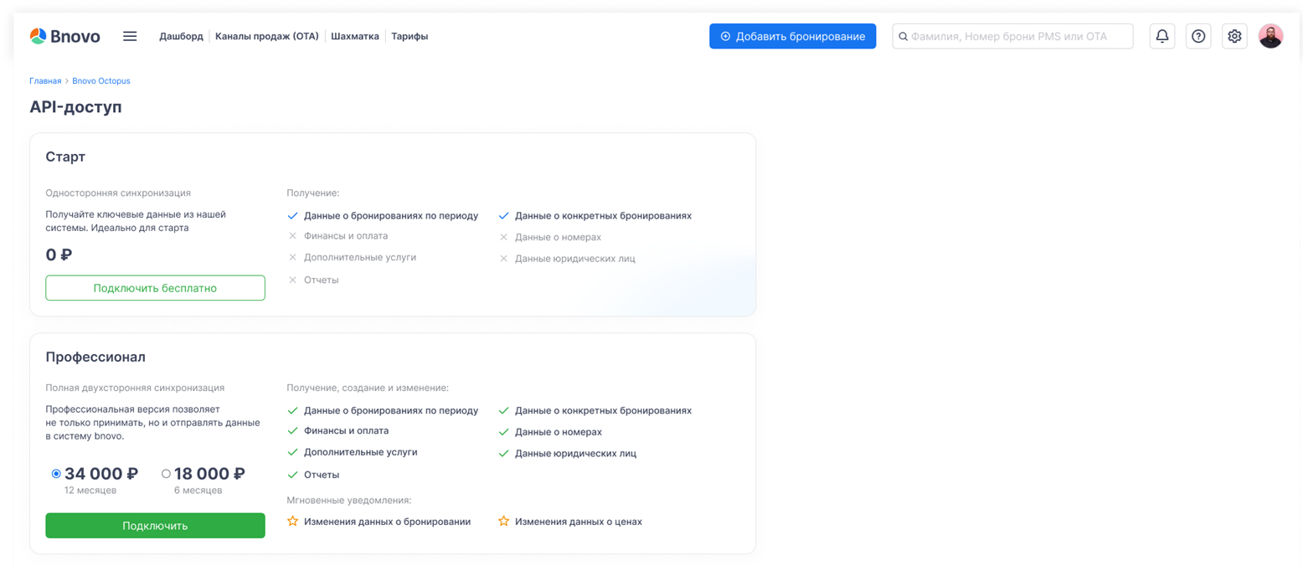Click the Добавить бронирование button

tap(792, 36)
